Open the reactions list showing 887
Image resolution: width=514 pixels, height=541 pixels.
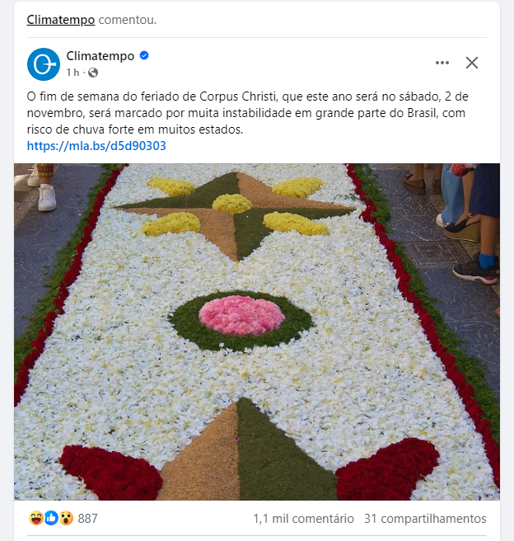[88, 518]
